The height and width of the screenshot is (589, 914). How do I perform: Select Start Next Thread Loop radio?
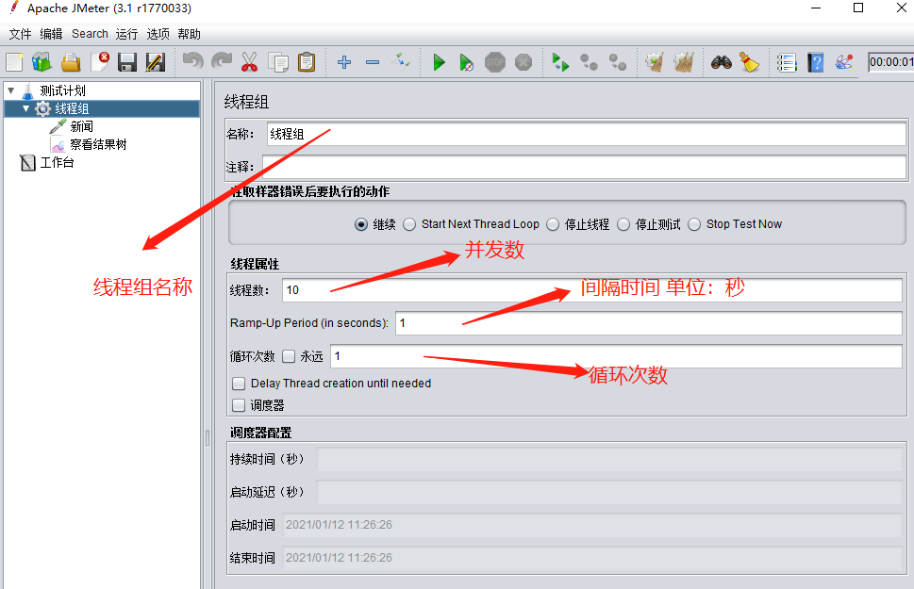tap(409, 224)
